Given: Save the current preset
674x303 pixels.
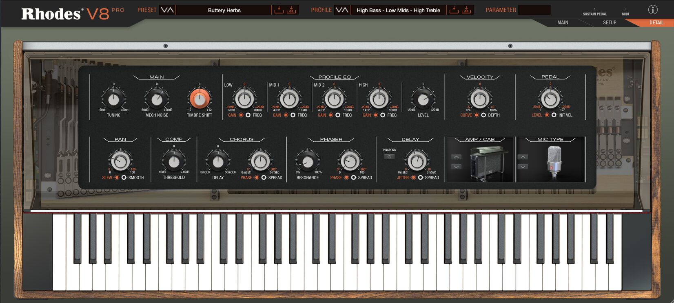Looking at the screenshot, I should tap(279, 10).
